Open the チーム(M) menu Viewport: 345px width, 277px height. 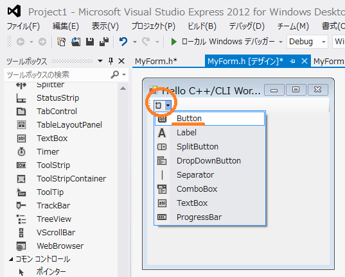(x=293, y=26)
